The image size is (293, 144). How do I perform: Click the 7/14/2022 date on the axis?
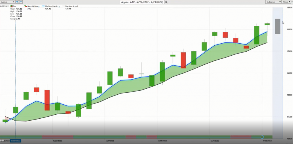click(162, 141)
